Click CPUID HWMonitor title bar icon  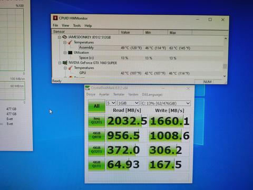(x=55, y=18)
